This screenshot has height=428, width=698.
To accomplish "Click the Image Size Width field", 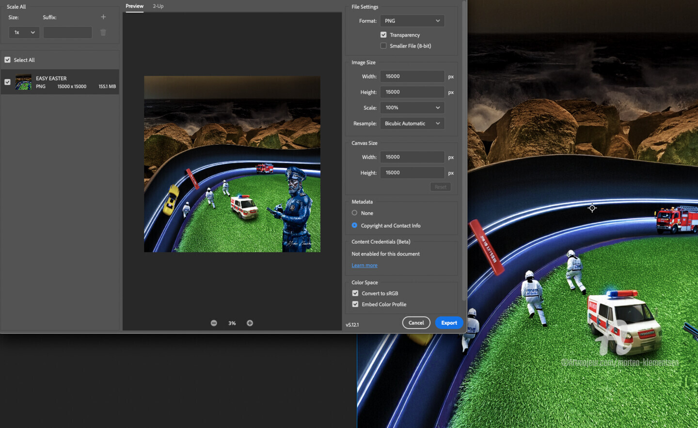I will [412, 77].
